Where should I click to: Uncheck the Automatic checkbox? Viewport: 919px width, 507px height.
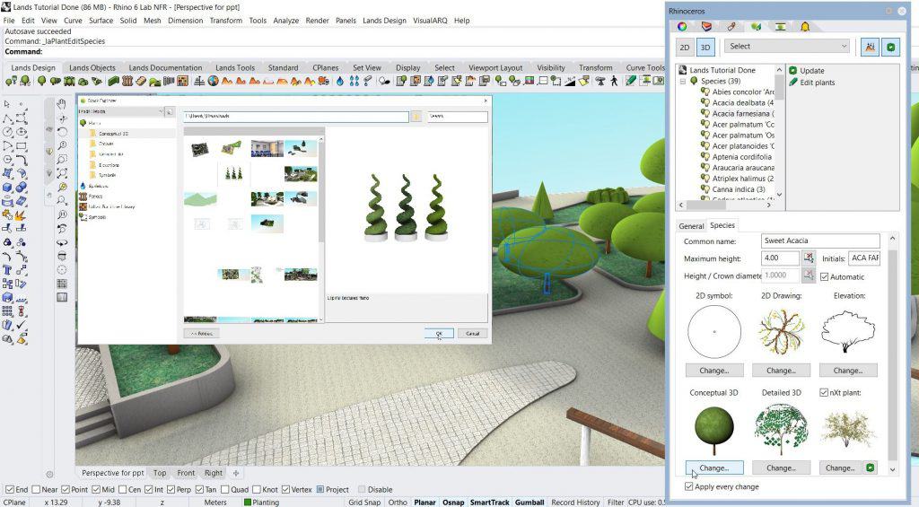(x=825, y=276)
